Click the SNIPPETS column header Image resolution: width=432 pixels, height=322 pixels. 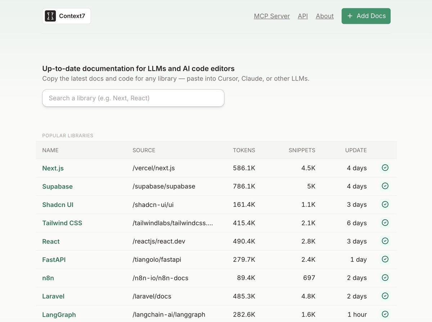click(302, 150)
